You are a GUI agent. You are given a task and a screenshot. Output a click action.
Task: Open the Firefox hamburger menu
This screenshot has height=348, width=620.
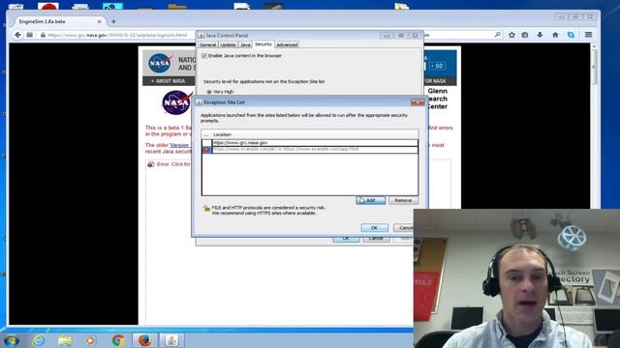[x=588, y=35]
